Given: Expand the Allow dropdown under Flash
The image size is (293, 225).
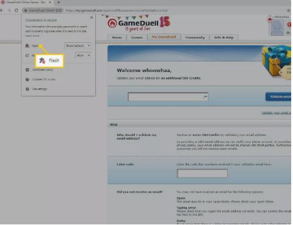Looking at the screenshot, I should 83,55.
